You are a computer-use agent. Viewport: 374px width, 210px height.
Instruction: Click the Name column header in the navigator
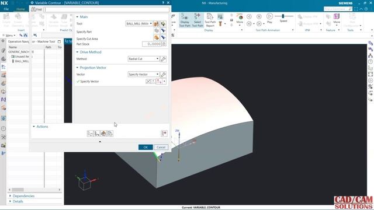pos(13,47)
